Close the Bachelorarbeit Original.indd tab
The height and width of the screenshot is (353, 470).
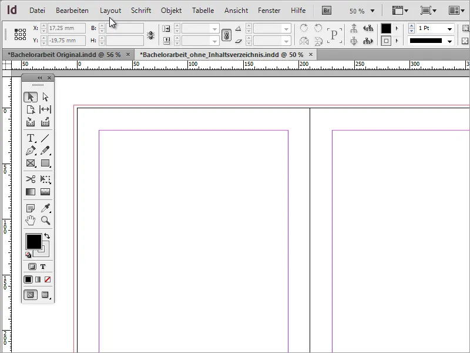pos(128,54)
